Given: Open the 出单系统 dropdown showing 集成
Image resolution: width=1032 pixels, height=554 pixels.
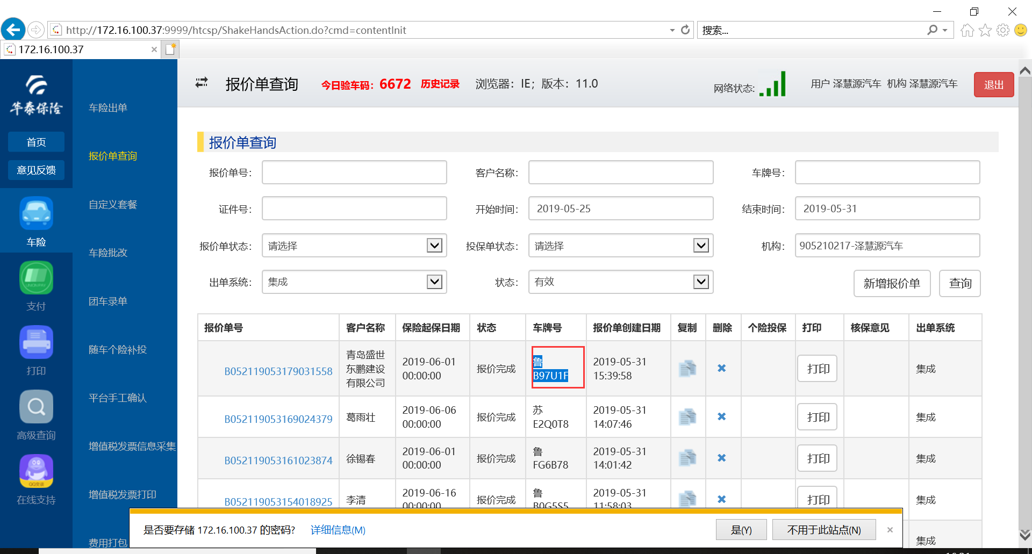Looking at the screenshot, I should [x=434, y=282].
